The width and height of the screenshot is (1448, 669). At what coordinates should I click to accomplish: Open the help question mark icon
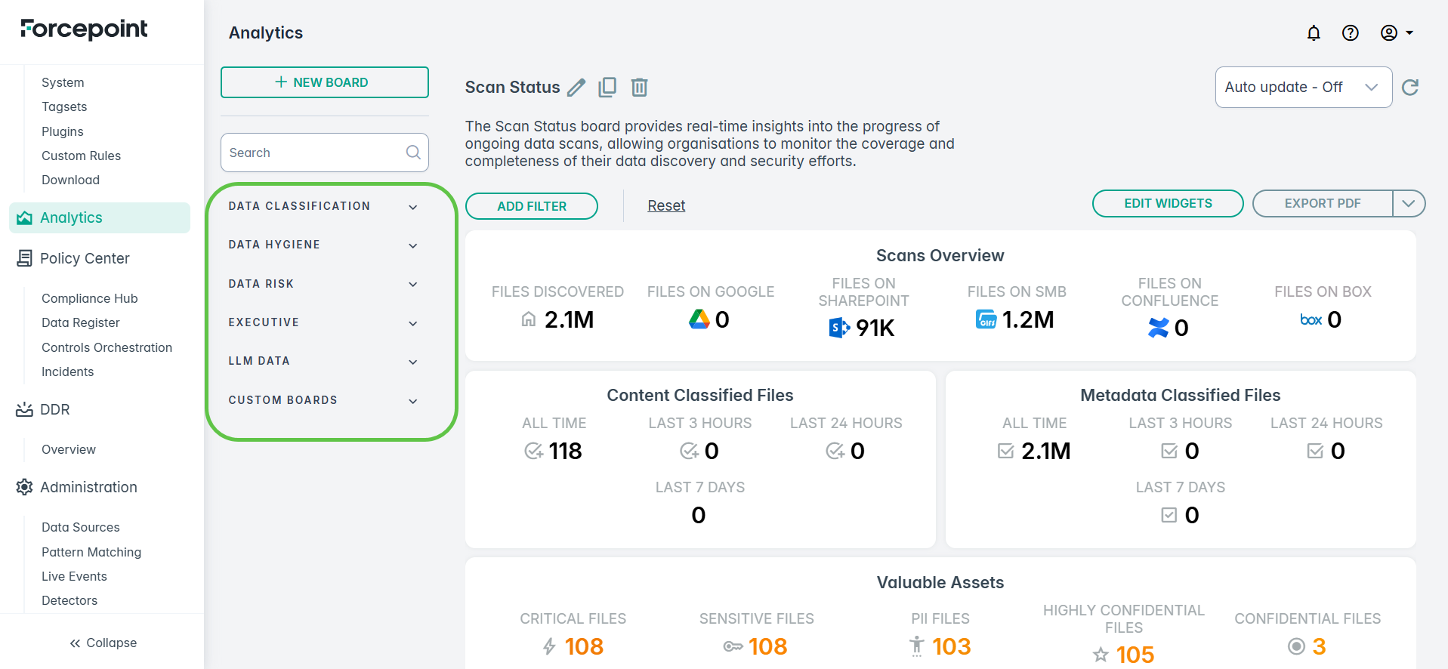point(1350,32)
